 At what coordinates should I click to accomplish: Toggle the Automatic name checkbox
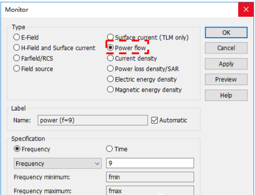(155, 120)
